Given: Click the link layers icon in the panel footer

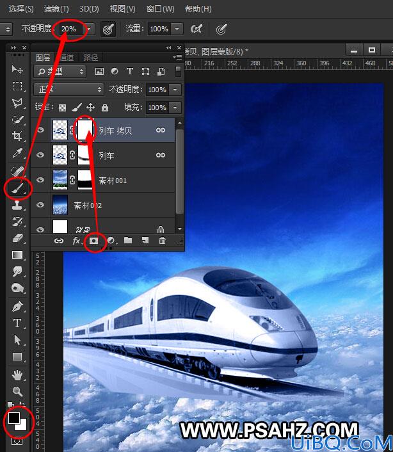Looking at the screenshot, I should [59, 241].
